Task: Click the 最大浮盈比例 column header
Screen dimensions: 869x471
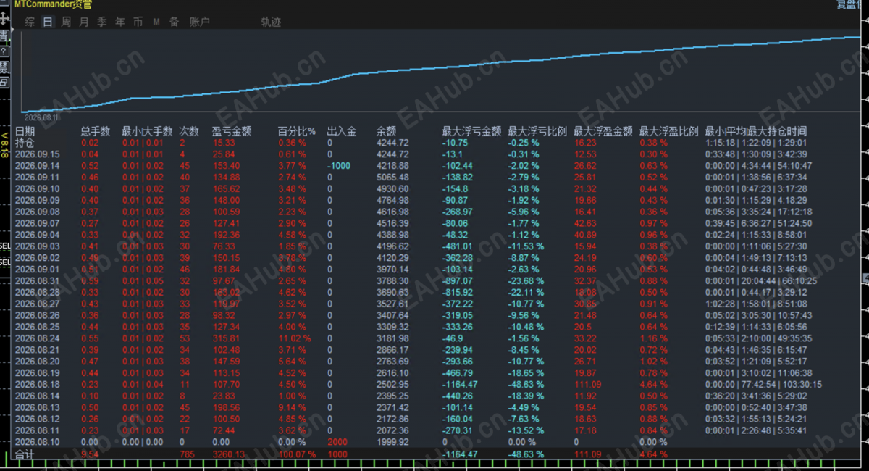Action: click(668, 131)
